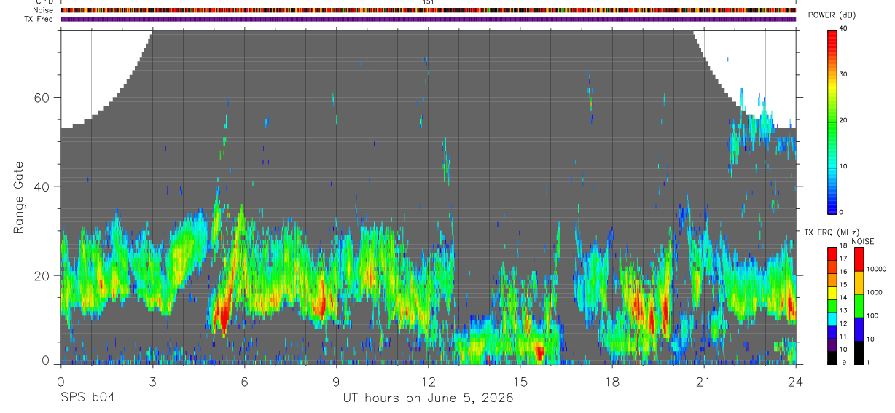Click the 40 label on the power colorbar
Image resolution: width=895 pixels, height=413 pixels.
(x=844, y=28)
